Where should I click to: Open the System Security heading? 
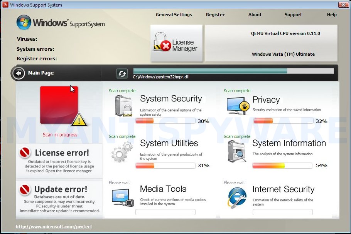click(x=171, y=99)
